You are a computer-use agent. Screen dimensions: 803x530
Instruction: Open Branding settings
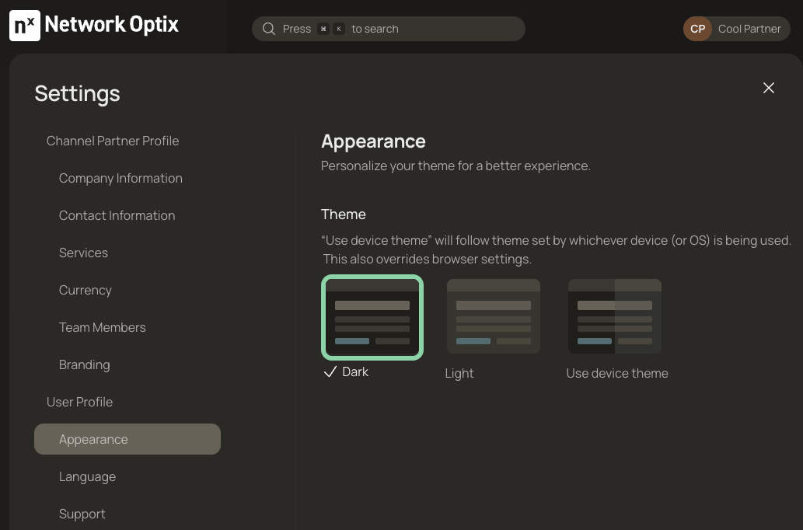[x=85, y=365]
